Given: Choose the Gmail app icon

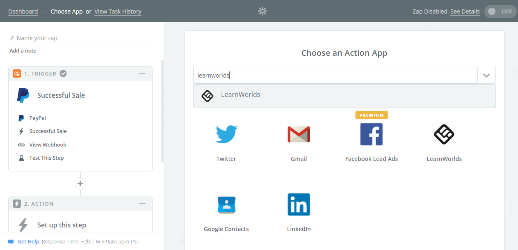Looking at the screenshot, I should pyautogui.click(x=299, y=134).
